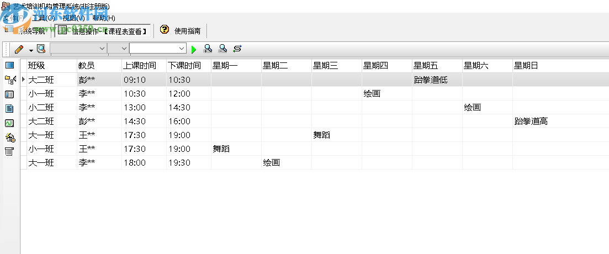Open the first filter field combo box
This screenshot has height=254, width=609.
point(78,48)
